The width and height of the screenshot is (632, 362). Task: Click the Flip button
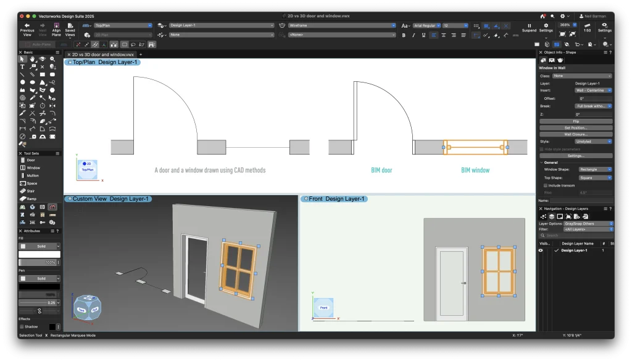pyautogui.click(x=576, y=121)
